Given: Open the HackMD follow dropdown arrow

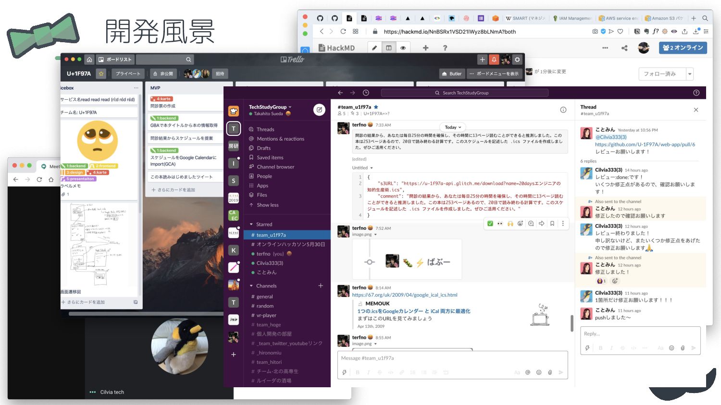Looking at the screenshot, I should click(690, 74).
